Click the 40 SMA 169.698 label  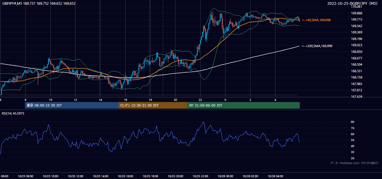316,20
